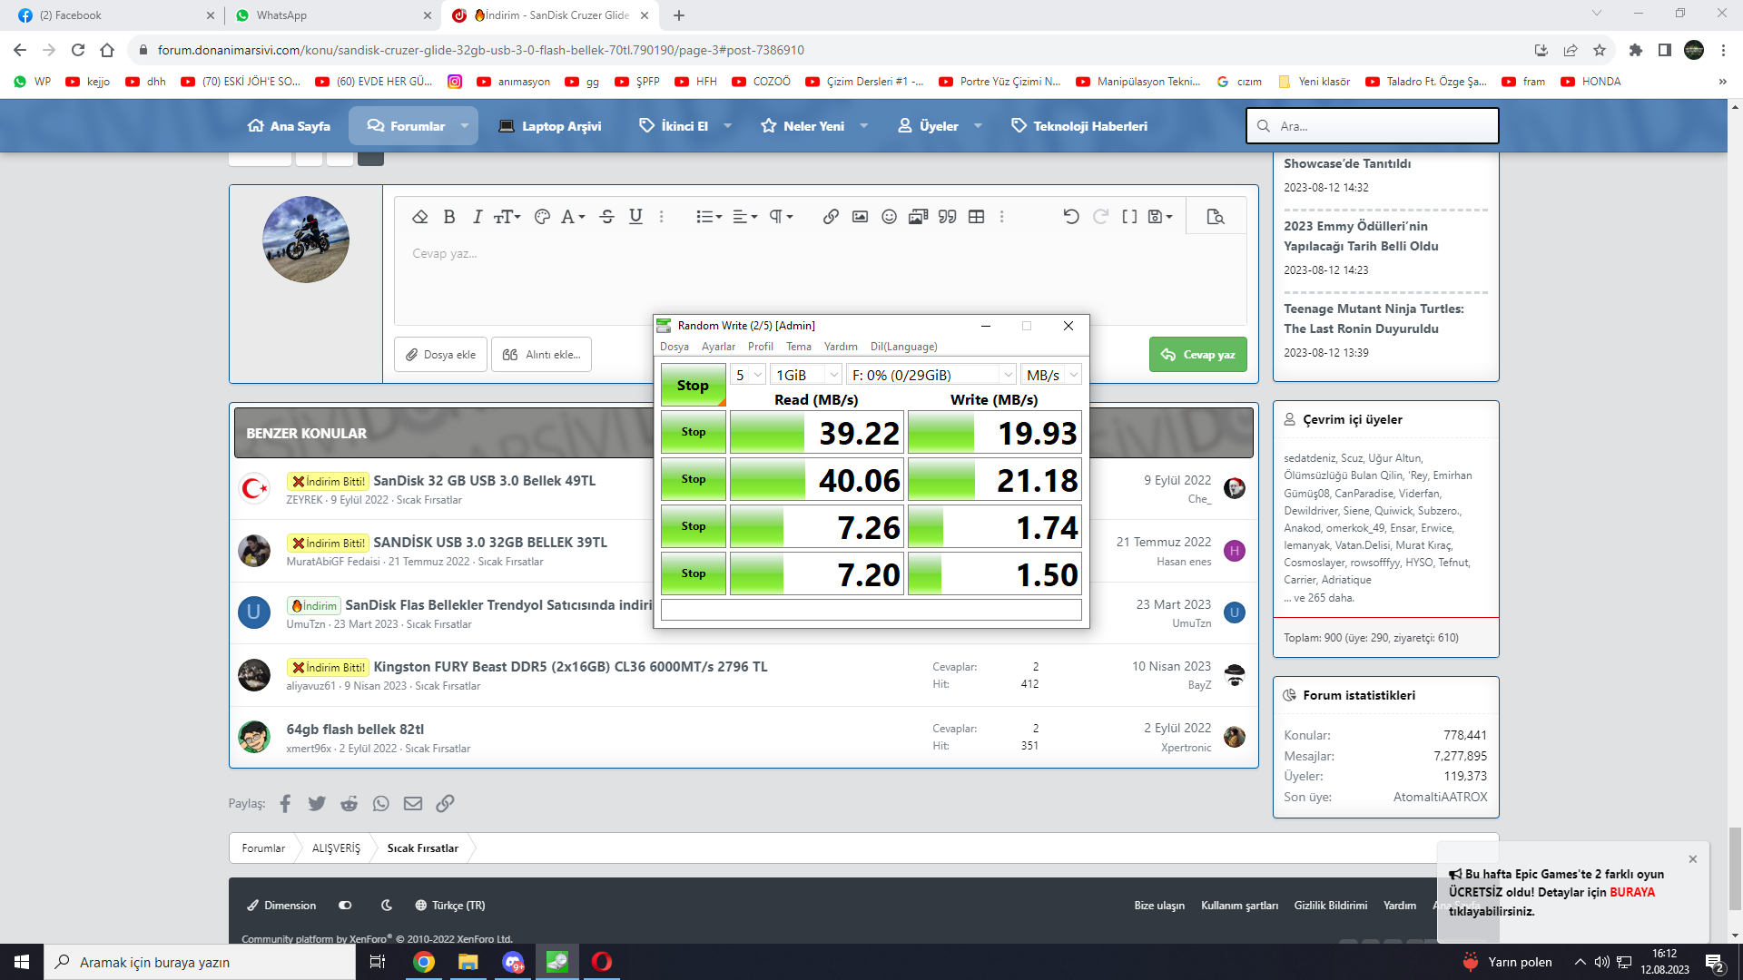The height and width of the screenshot is (980, 1743).
Task: Share the thread via WhatsApp icon
Action: (381, 804)
